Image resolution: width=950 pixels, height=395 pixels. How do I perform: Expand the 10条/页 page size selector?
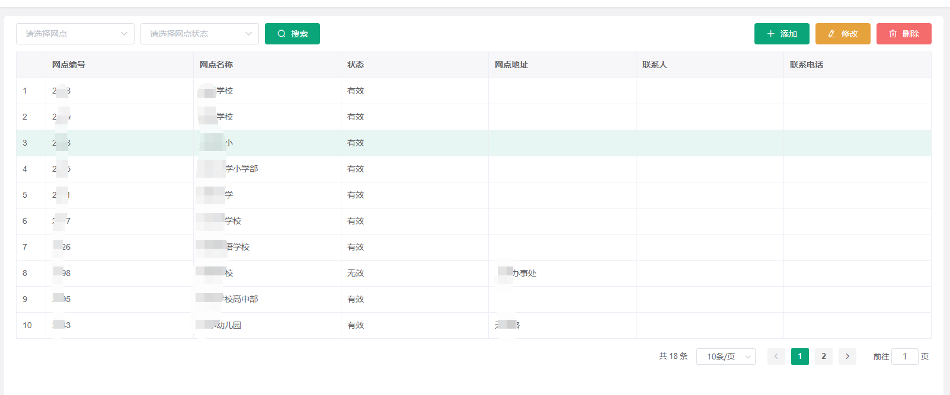pyautogui.click(x=725, y=357)
